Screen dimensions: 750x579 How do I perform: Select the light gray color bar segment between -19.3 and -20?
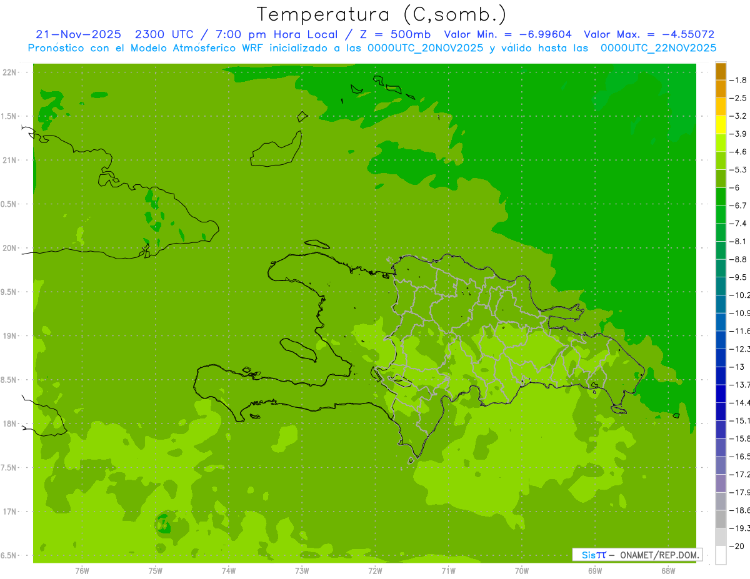(721, 537)
